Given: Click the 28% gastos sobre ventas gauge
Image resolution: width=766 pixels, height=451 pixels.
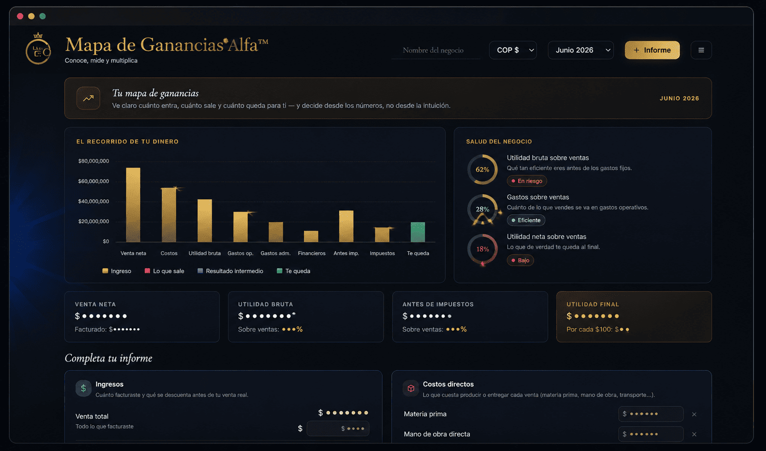Looking at the screenshot, I should coord(483,209).
